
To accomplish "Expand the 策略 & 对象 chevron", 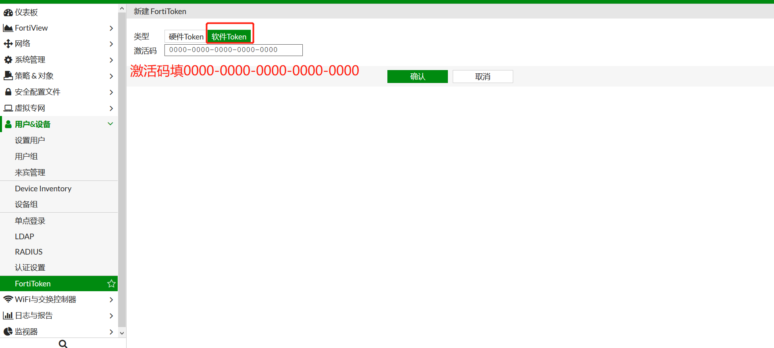I will 111,76.
